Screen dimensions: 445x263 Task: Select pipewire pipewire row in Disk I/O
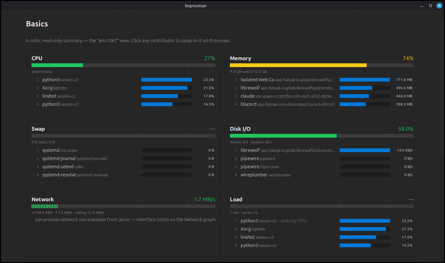(x=322, y=158)
